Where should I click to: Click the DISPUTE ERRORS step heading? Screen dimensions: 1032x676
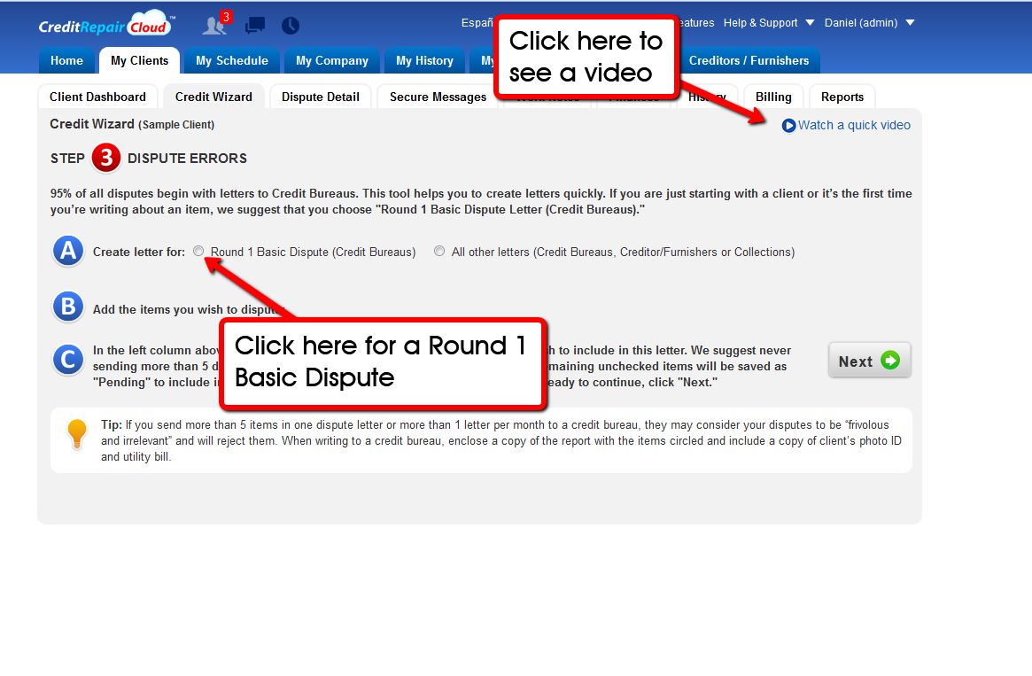click(x=187, y=159)
